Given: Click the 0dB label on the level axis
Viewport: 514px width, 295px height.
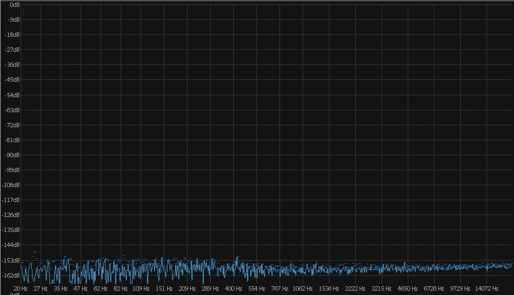Looking at the screenshot, I should pyautogui.click(x=14, y=4).
